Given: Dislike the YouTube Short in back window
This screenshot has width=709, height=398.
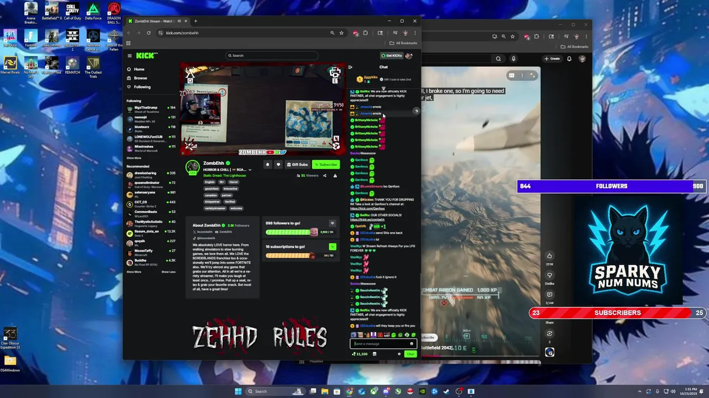Looking at the screenshot, I should [549, 275].
